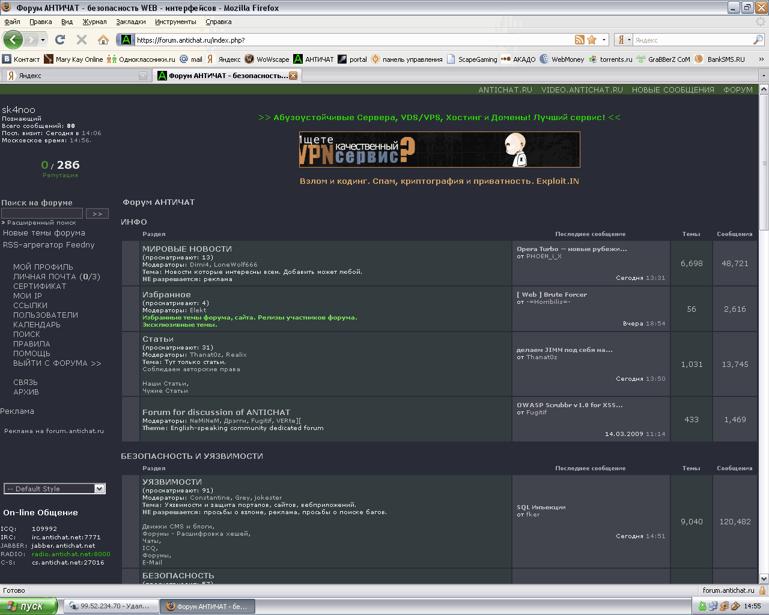Open Статьи forum section
The height and width of the screenshot is (615, 769).
point(158,339)
